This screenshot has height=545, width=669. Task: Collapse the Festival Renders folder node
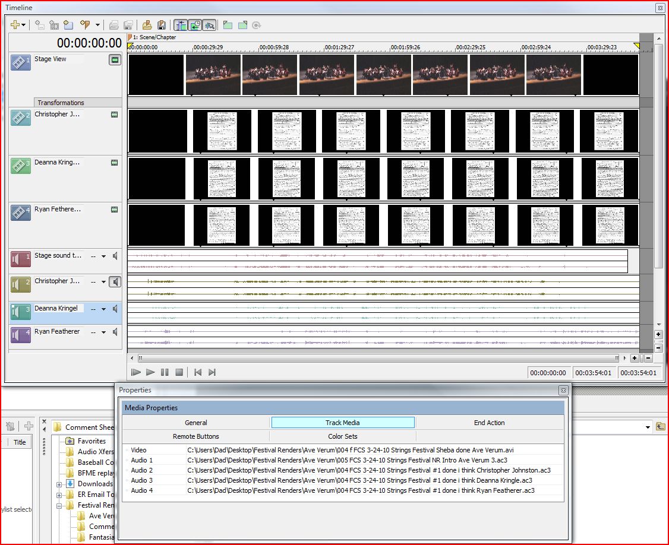tap(59, 505)
